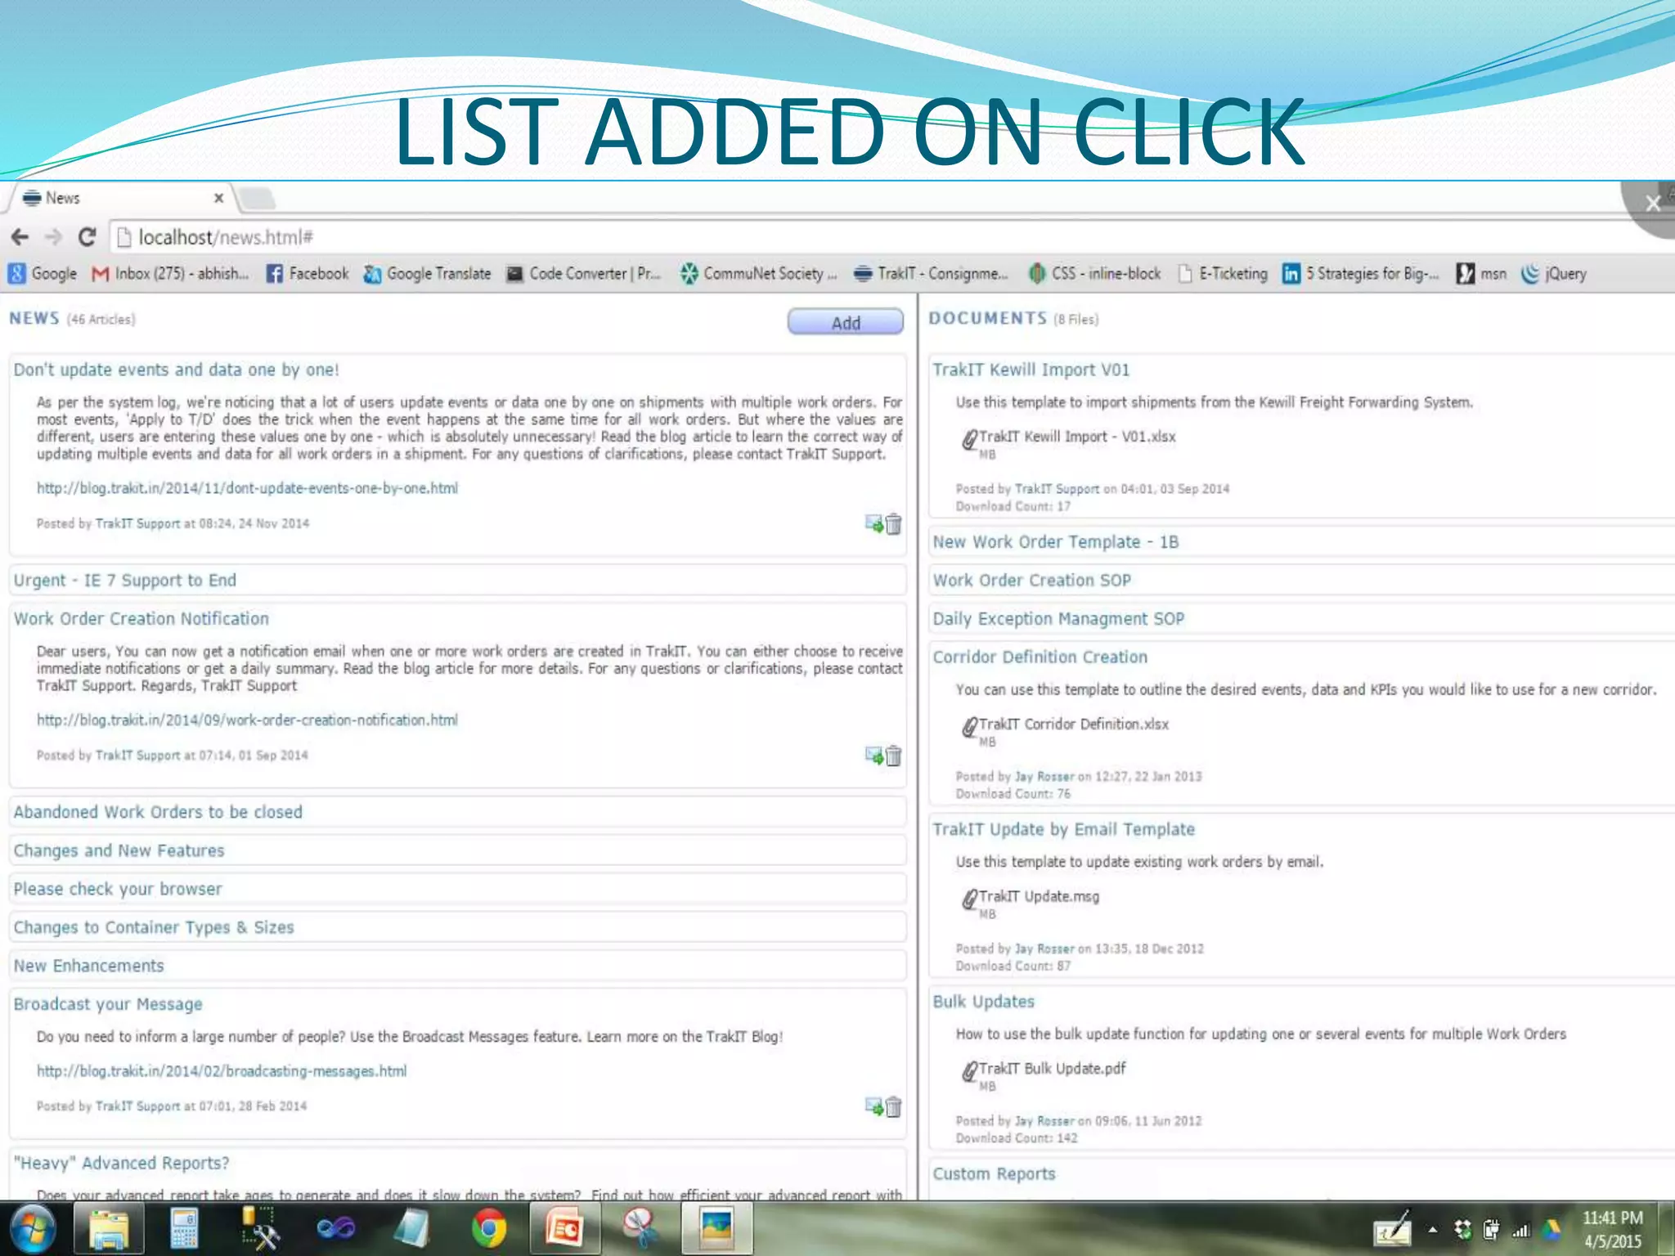Open the dont-update-events-one-by-one blog link
Image resolution: width=1675 pixels, height=1256 pixels.
(x=247, y=488)
